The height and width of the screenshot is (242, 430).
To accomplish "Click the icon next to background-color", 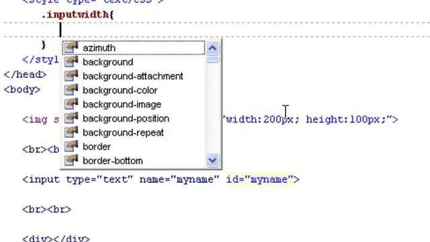I will 71,89.
